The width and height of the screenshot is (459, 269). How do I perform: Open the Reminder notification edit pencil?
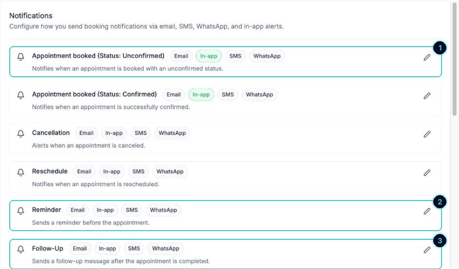pyautogui.click(x=427, y=211)
